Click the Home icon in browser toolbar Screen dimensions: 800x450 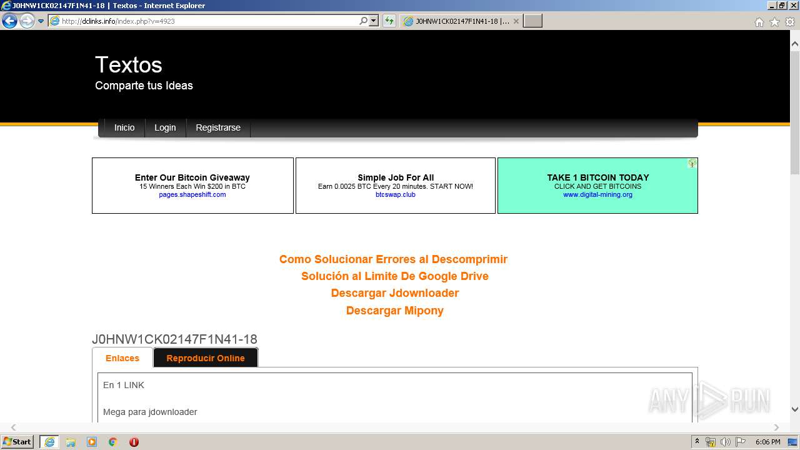759,22
